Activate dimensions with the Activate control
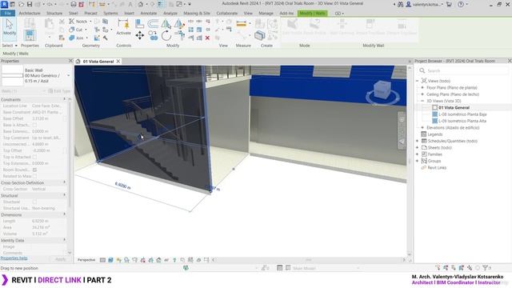 (123, 27)
